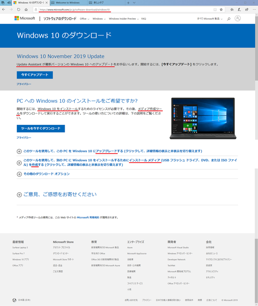Open the TechNet footer link
The image size is (258, 306).
click(171, 265)
